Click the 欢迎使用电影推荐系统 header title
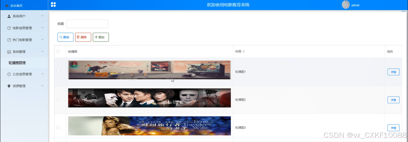 pyautogui.click(x=228, y=5)
